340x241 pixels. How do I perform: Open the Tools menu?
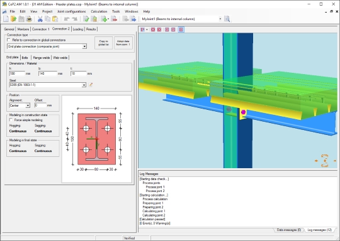(x=116, y=11)
